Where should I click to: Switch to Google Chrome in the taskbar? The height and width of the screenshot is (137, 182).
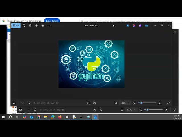click(39, 117)
